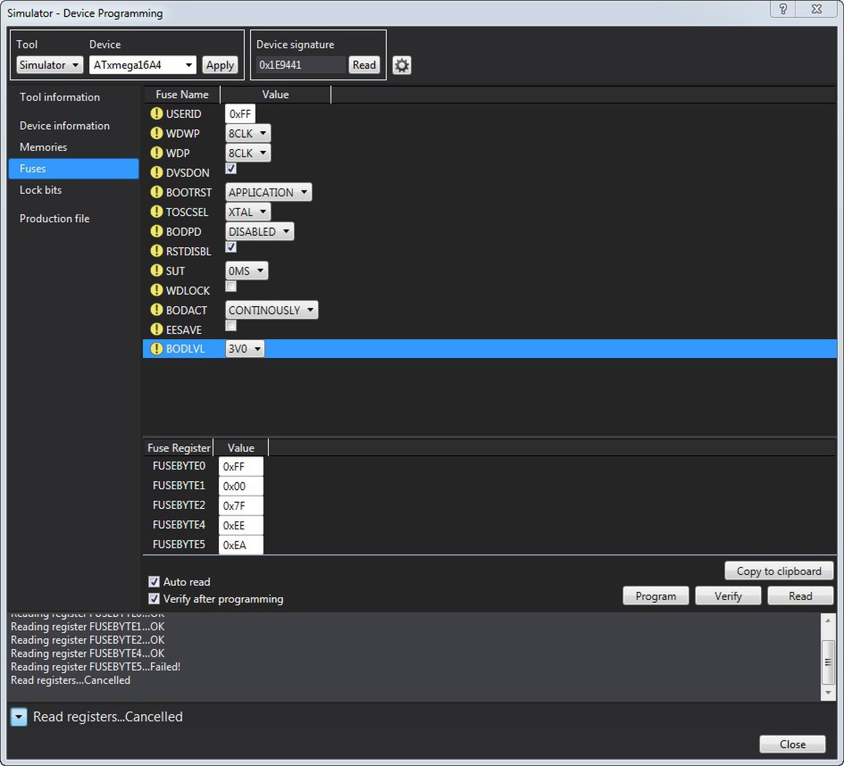Click the FUSEBYTE0 value field
This screenshot has height=766, width=844.
(x=241, y=466)
